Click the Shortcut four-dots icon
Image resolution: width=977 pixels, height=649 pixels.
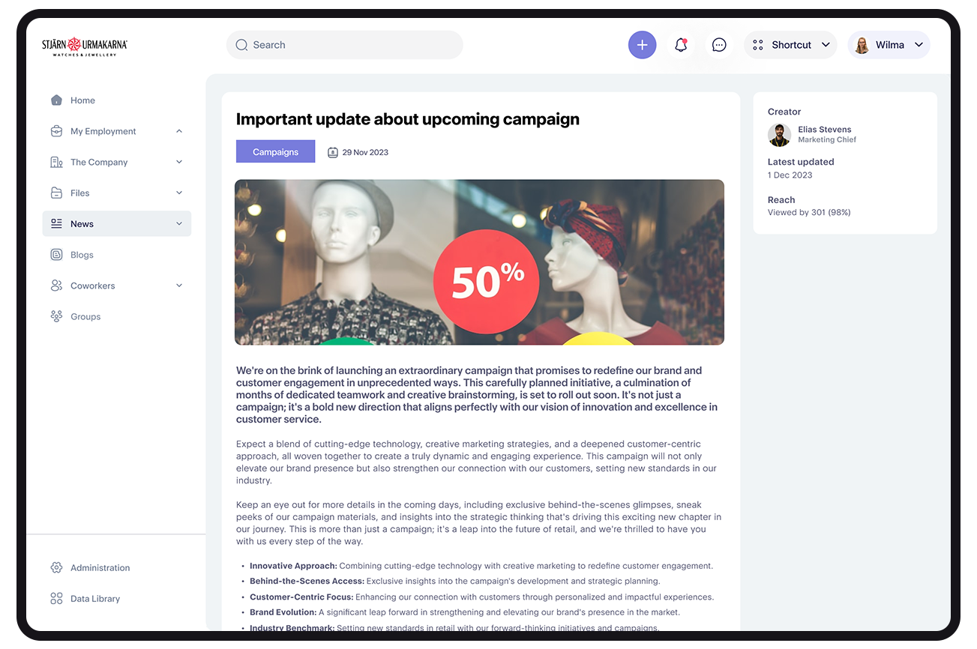point(758,45)
